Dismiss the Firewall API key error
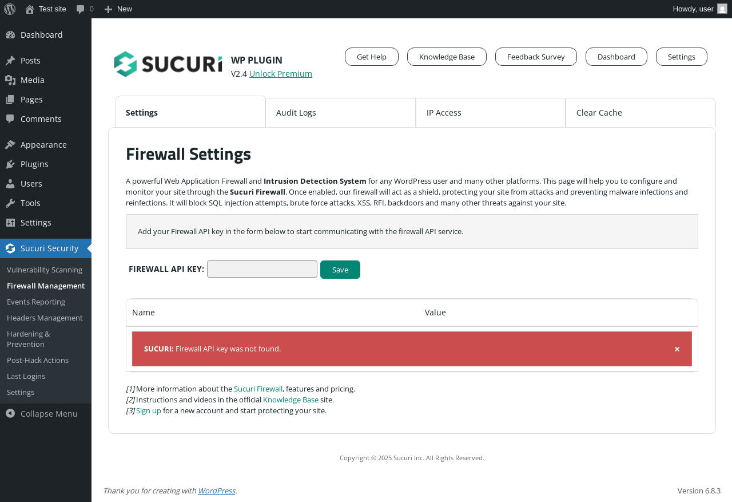Image resolution: width=732 pixels, height=502 pixels. [x=677, y=349]
